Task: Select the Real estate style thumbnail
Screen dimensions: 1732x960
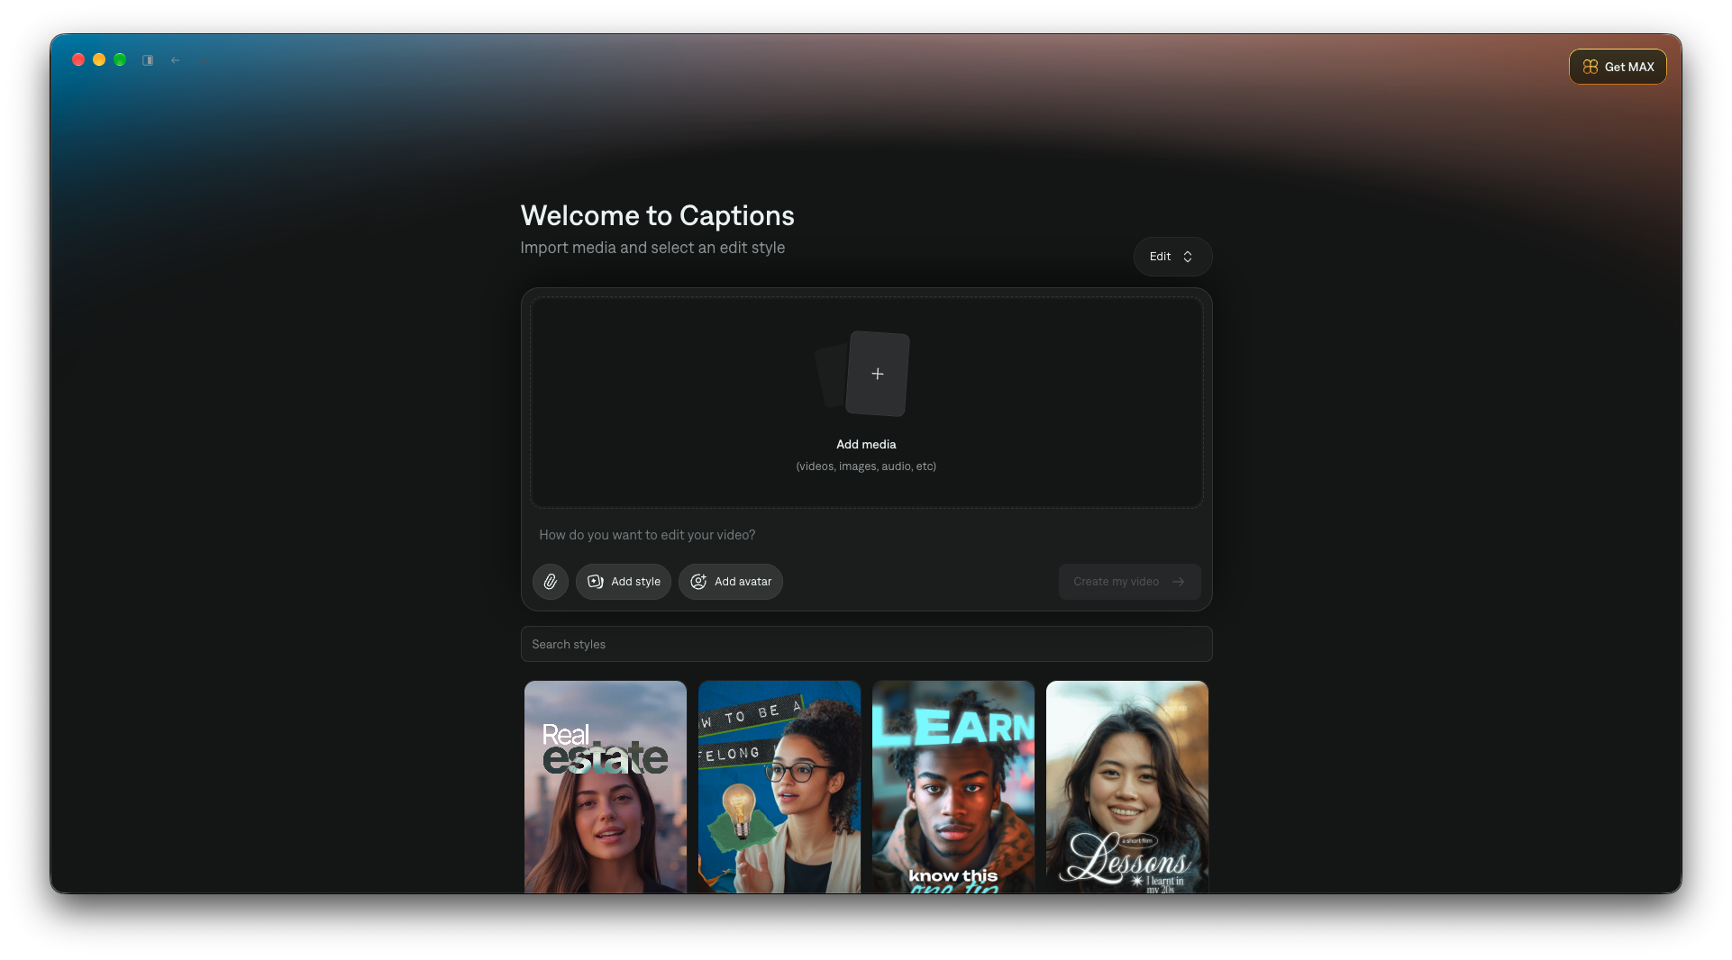Action: pyautogui.click(x=606, y=787)
